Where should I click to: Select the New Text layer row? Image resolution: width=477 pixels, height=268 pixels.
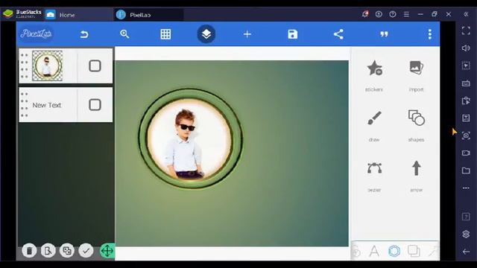(x=66, y=105)
